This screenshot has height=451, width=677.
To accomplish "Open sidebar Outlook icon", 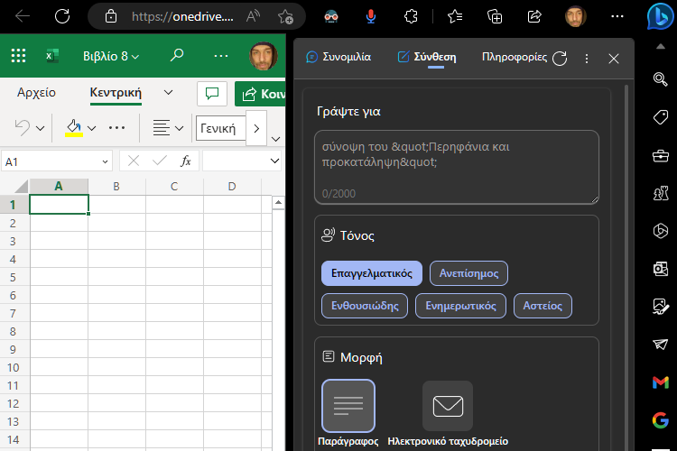I will [x=660, y=269].
